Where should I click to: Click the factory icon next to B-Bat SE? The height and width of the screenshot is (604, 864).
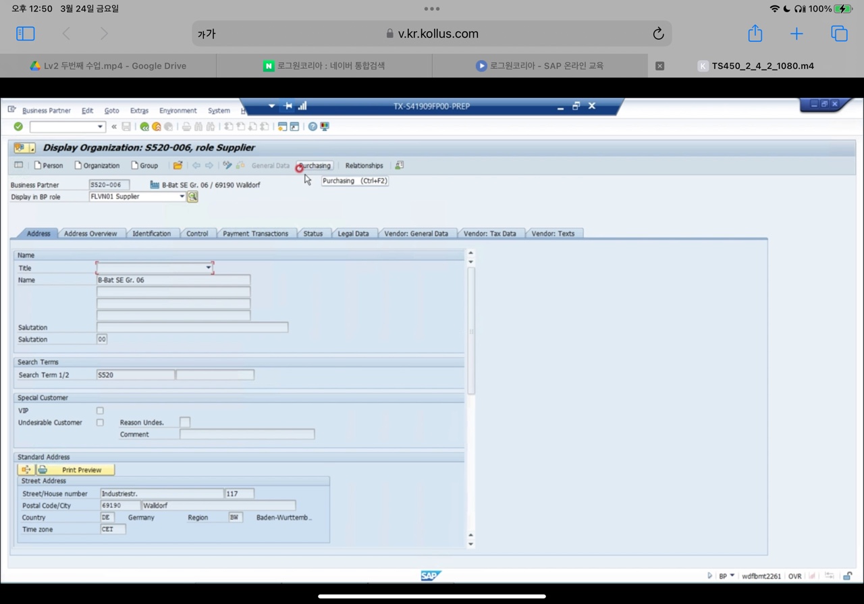pyautogui.click(x=155, y=184)
